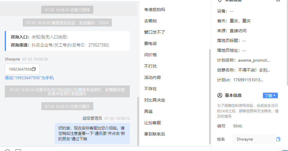Image resolution: width=288 pixels, height=151 pixels.
Task: Copy the name Shwayne icon
Action: [x=278, y=139]
